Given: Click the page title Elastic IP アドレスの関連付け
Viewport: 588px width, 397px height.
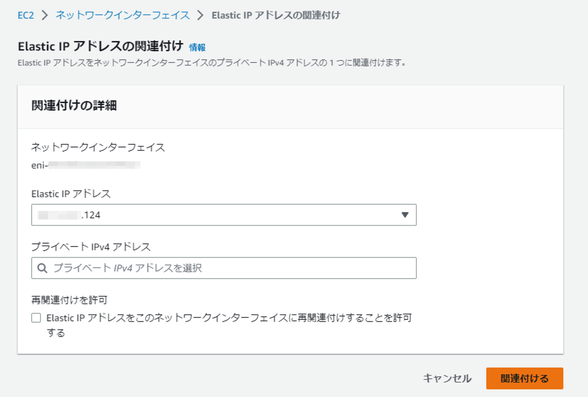Looking at the screenshot, I should tap(100, 46).
